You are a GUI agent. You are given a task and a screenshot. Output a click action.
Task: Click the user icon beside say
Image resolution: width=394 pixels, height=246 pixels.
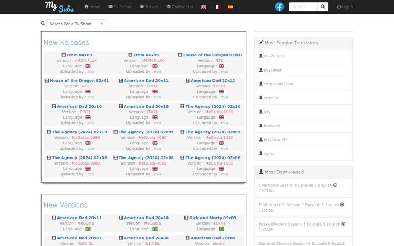point(260,112)
